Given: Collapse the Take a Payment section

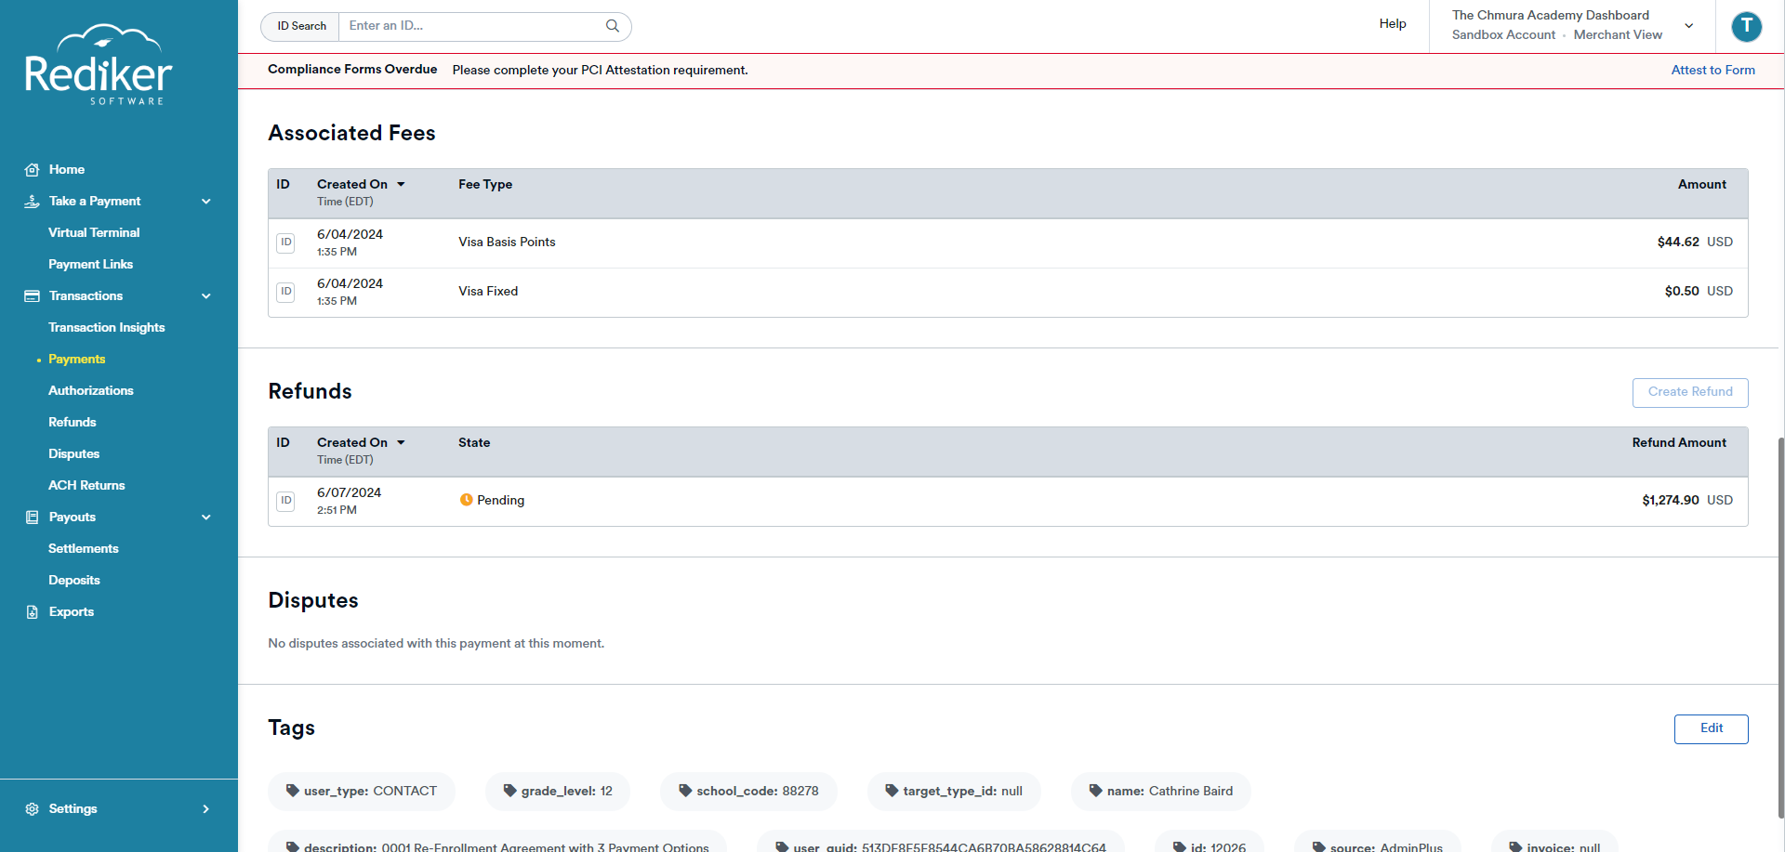Looking at the screenshot, I should pos(206,202).
